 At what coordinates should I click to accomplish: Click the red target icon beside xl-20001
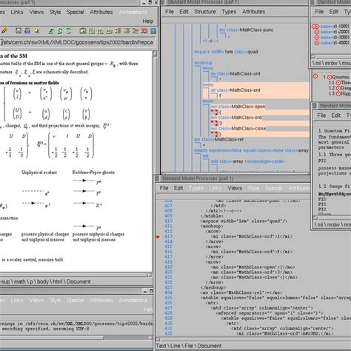pos(317,32)
